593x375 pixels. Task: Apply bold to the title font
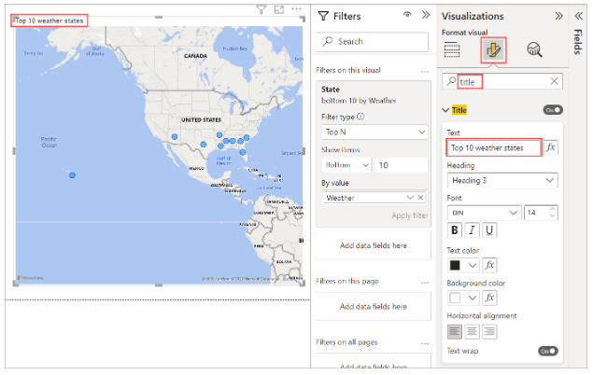coord(456,230)
